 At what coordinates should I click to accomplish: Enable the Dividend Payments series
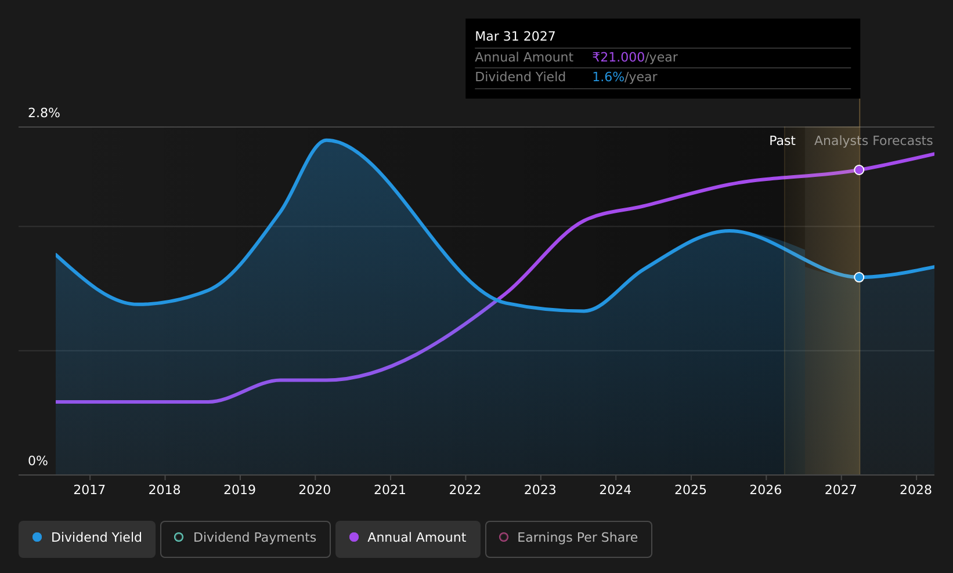coord(246,539)
